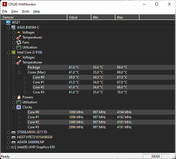Select the Intel Core i3 9100 label
This screenshot has height=159, width=176.
30,52
